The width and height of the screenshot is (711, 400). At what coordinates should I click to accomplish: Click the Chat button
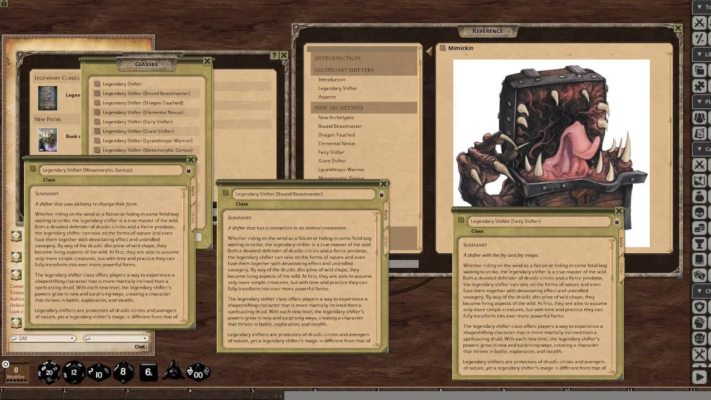(x=140, y=347)
